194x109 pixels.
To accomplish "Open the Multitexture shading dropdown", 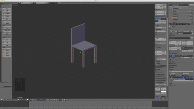I will tap(161, 66).
